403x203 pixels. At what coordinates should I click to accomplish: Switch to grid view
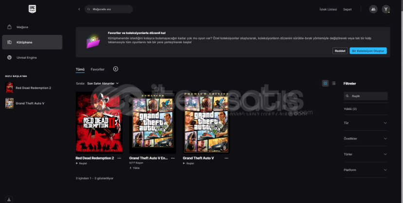click(326, 83)
